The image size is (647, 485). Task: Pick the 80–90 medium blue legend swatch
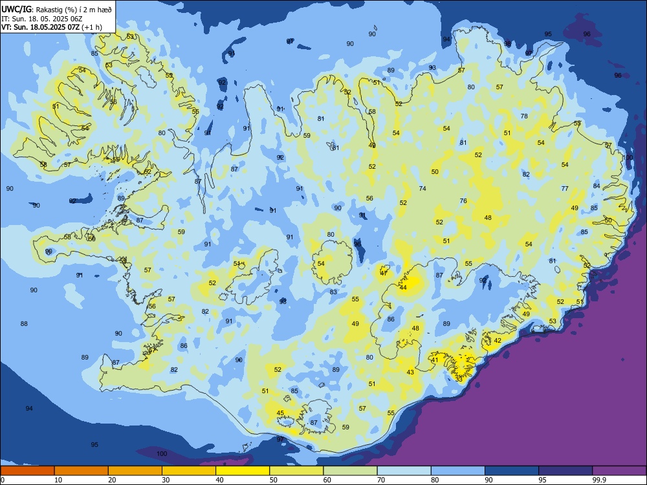458,471
